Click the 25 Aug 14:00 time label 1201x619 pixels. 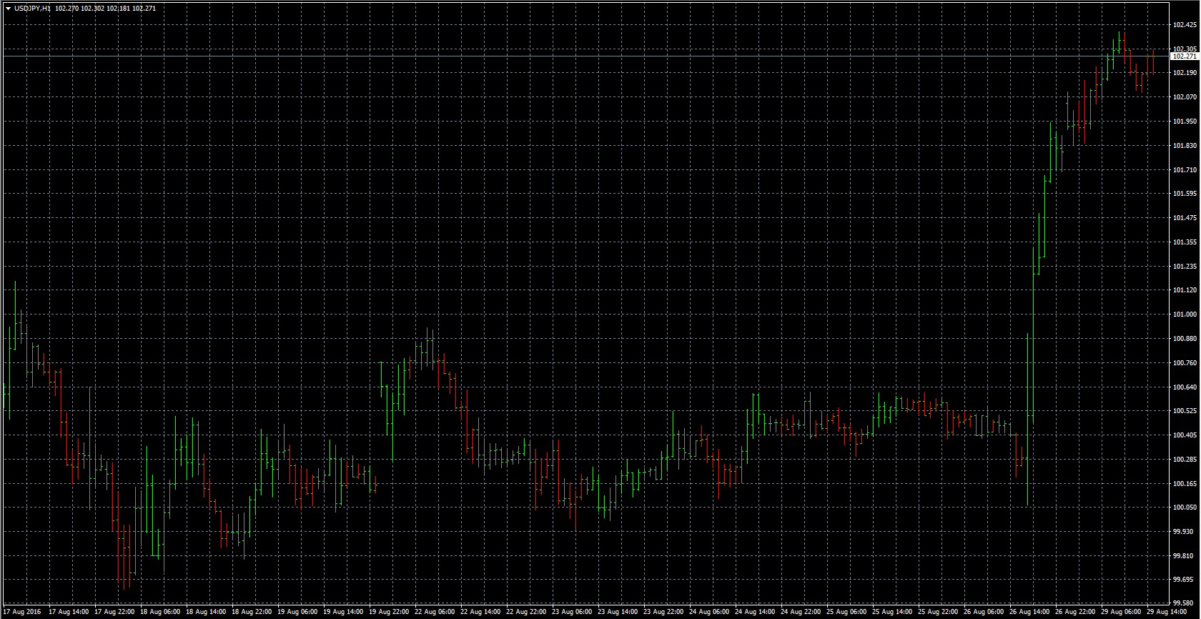[x=892, y=613]
